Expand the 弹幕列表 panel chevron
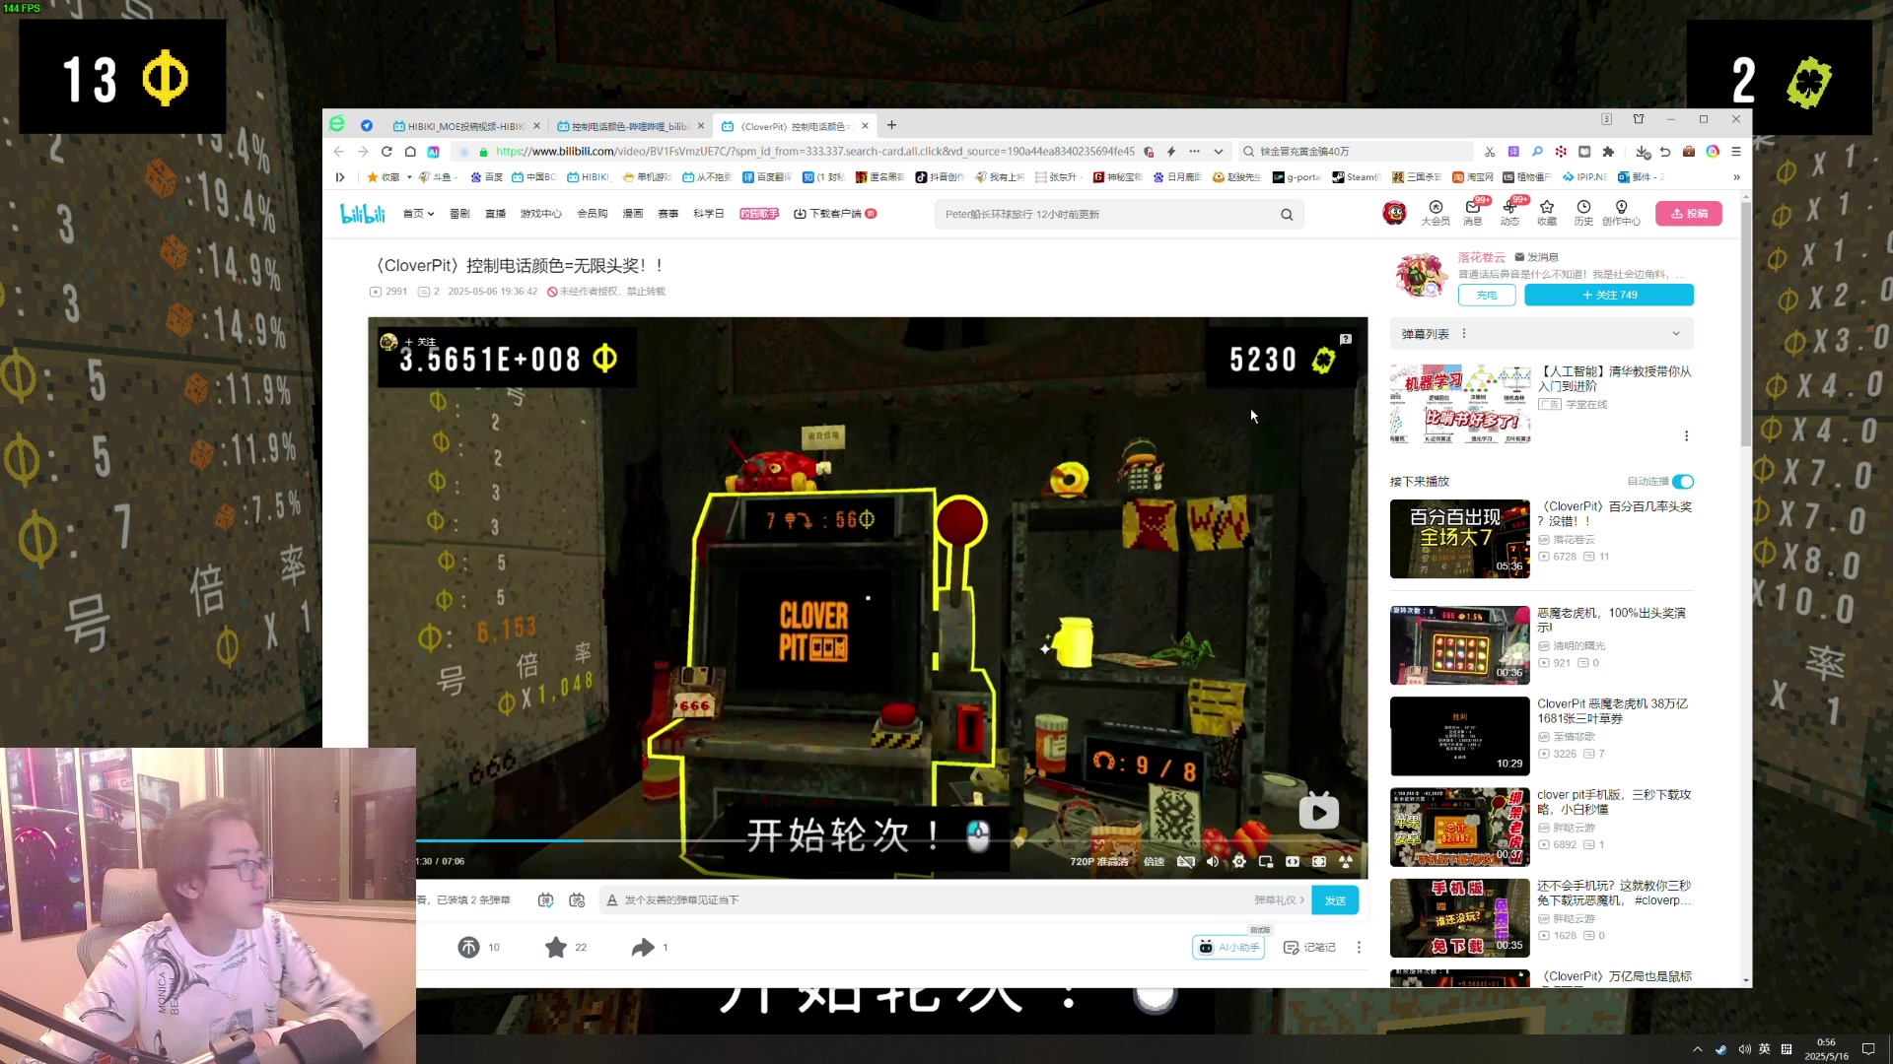 click(1676, 334)
